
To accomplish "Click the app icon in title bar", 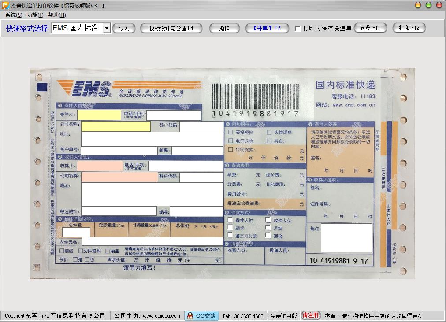I will tap(5, 5).
